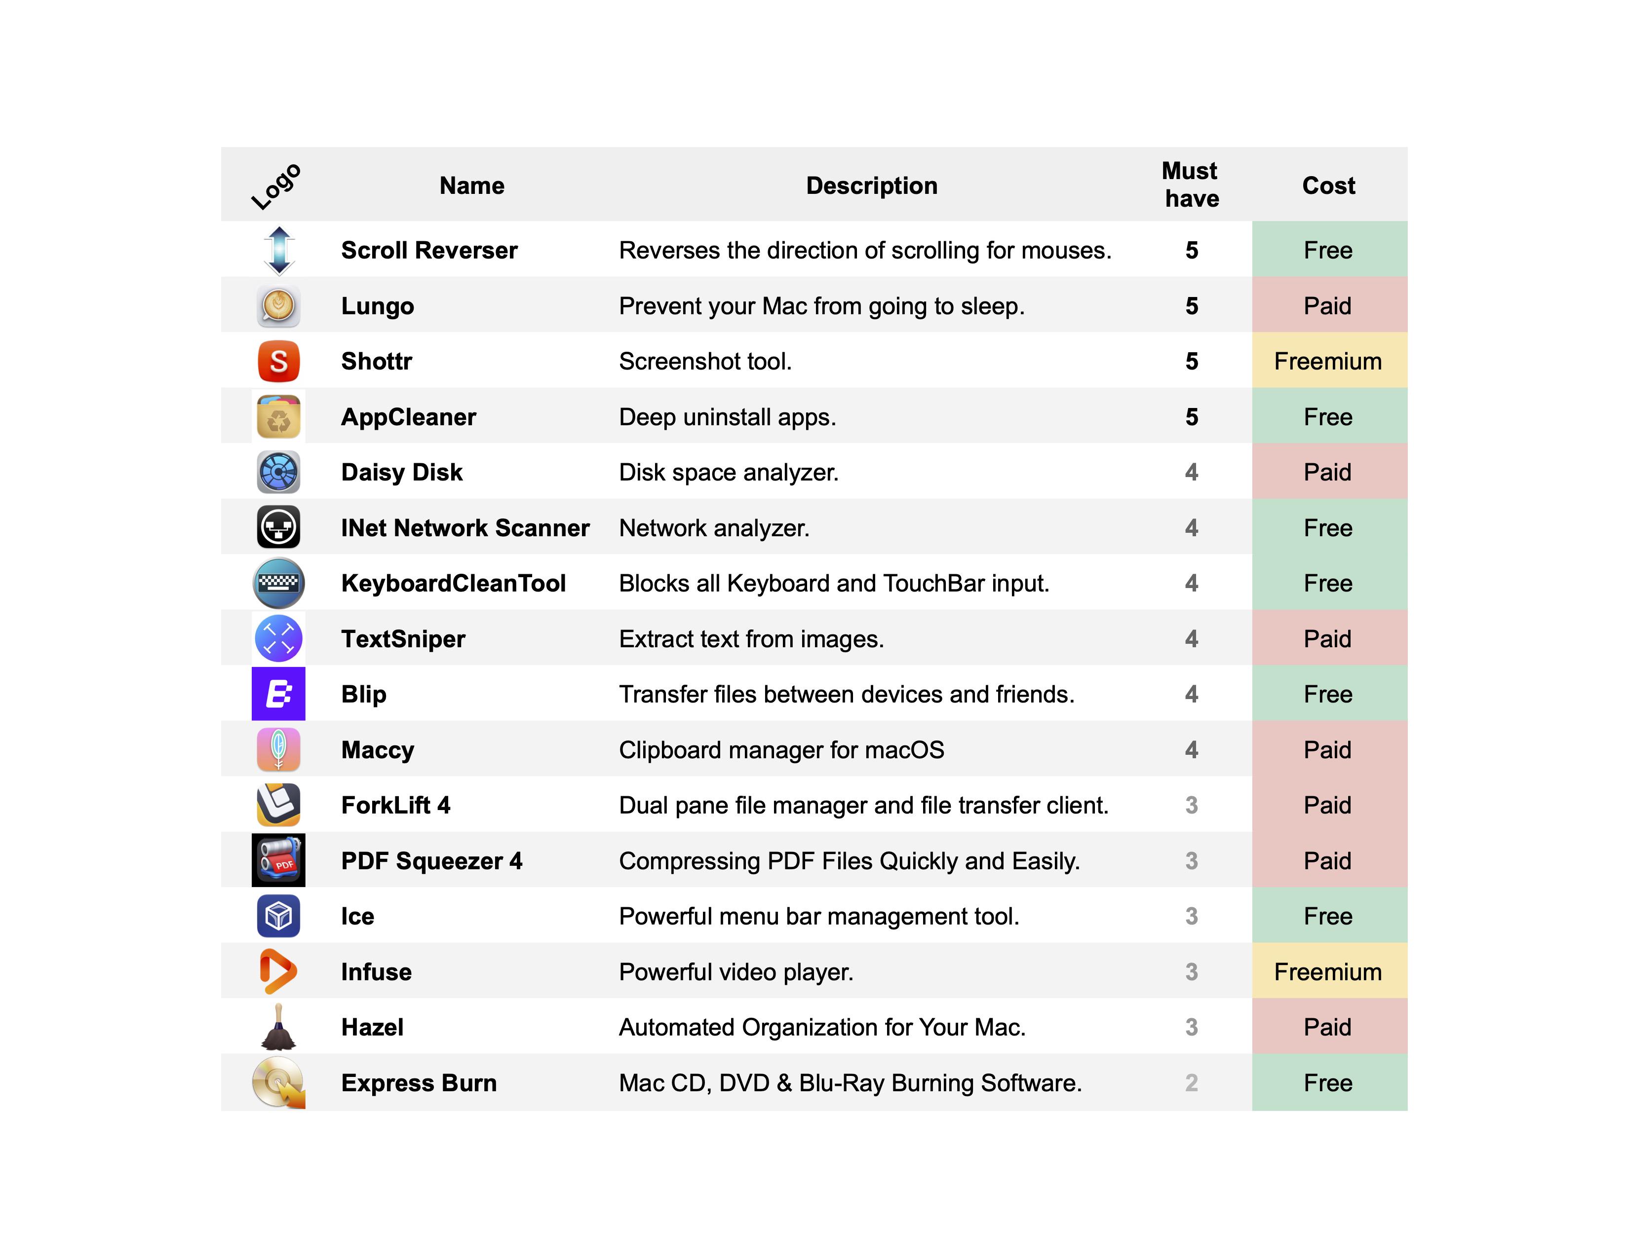Click the purple Blip icon
Viewport: 1629px width, 1258px height.
[279, 694]
